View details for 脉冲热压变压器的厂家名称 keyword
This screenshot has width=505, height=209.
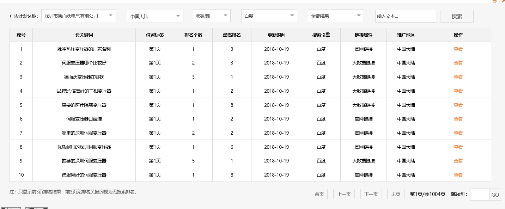click(458, 49)
